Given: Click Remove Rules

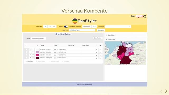Looking at the screenshot, I should tap(54, 61).
